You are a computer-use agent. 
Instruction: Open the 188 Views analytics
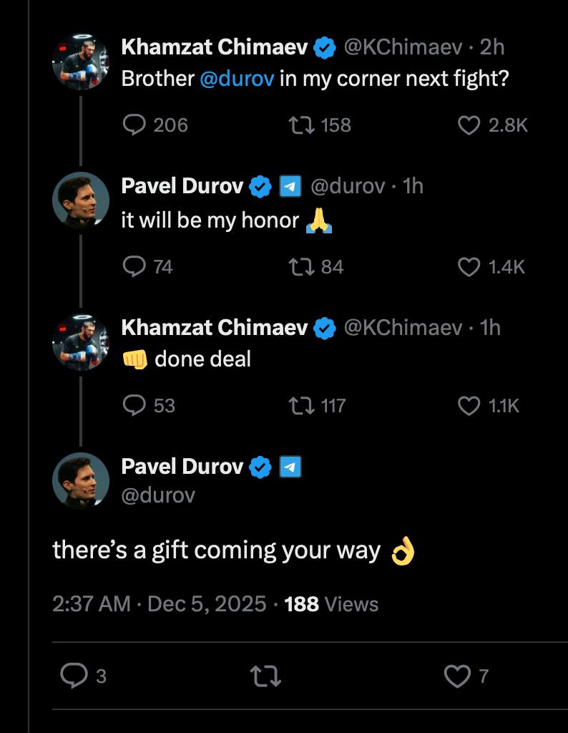(331, 604)
